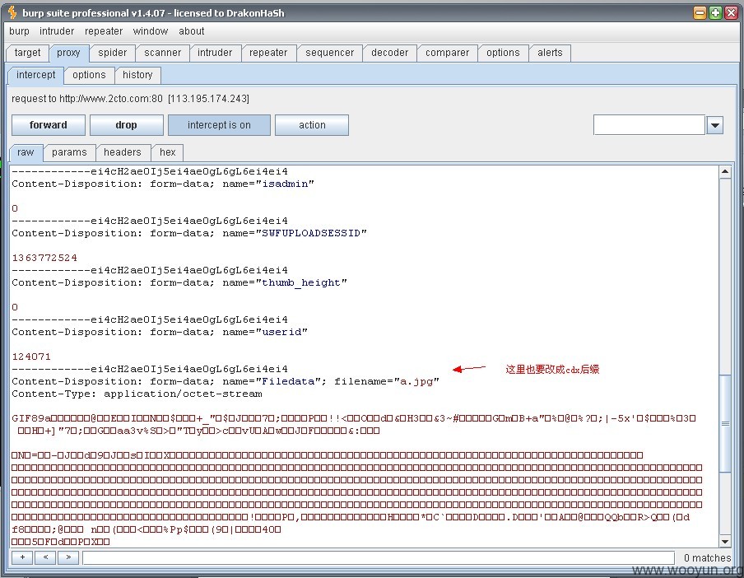Click the Filedata parameter name
This screenshot has height=578, width=744.
289,381
